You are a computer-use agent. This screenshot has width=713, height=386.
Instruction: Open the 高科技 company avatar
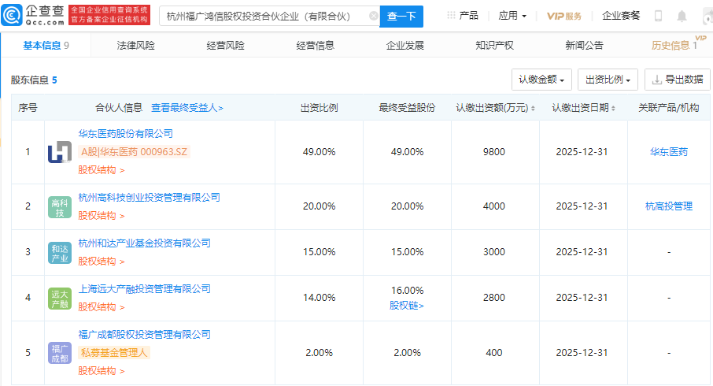[60, 206]
